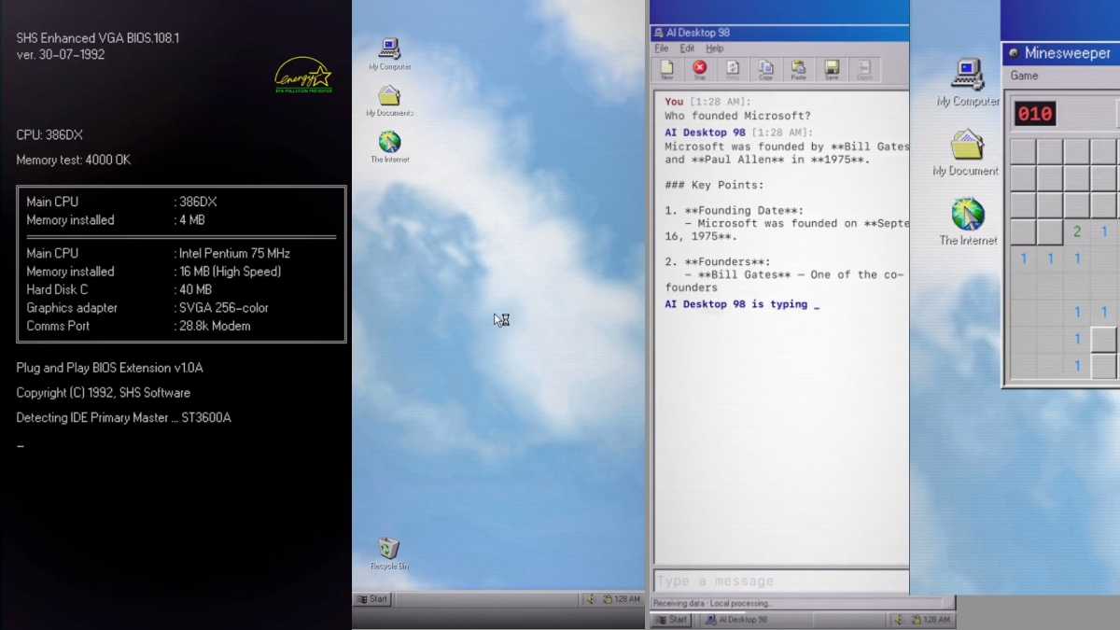This screenshot has height=630, width=1120.
Task: Click the New icon in AI Desktop 98 toolbar
Action: point(666,69)
